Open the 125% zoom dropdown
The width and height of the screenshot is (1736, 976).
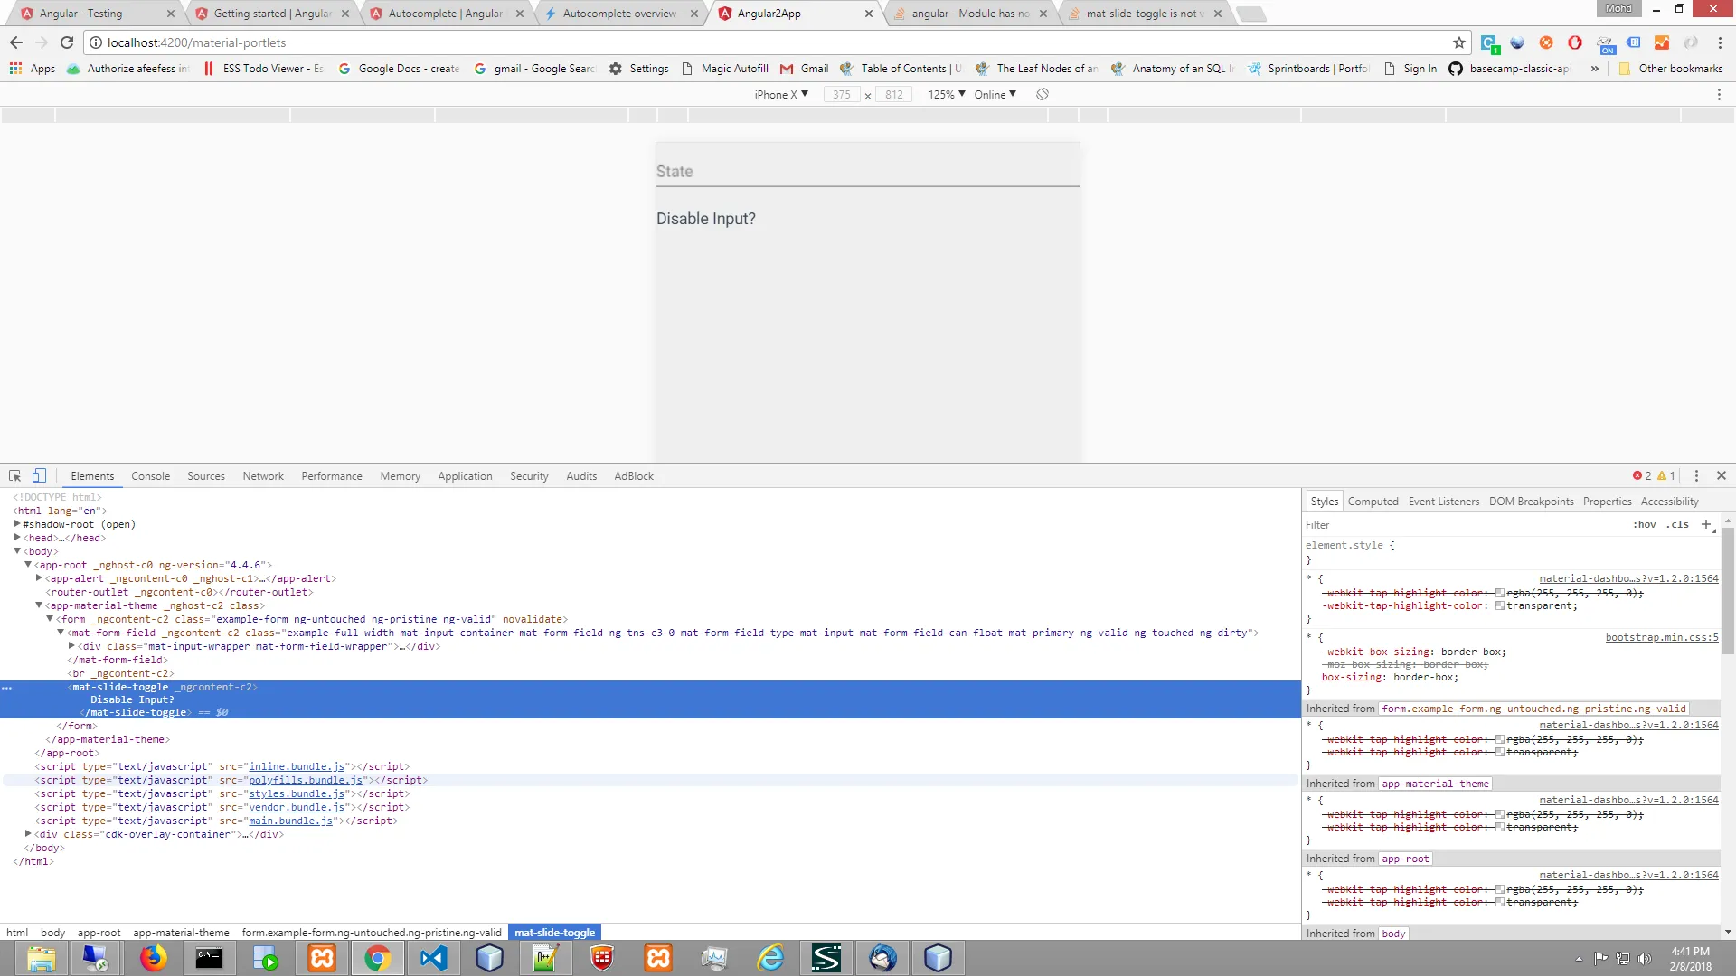click(x=946, y=94)
